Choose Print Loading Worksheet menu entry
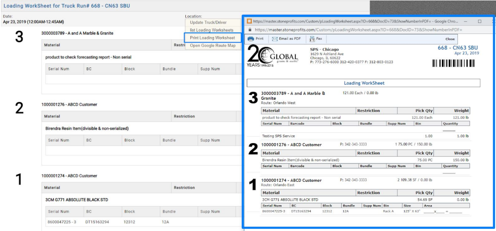The width and height of the screenshot is (496, 231). tap(213, 38)
